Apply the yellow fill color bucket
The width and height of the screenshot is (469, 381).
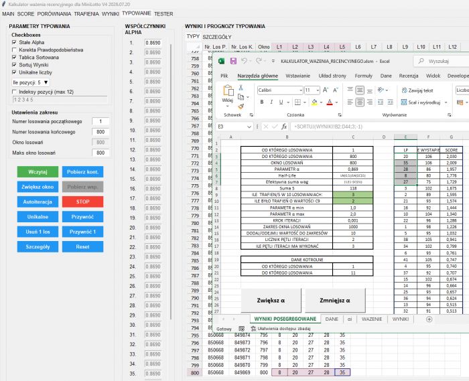[314, 102]
